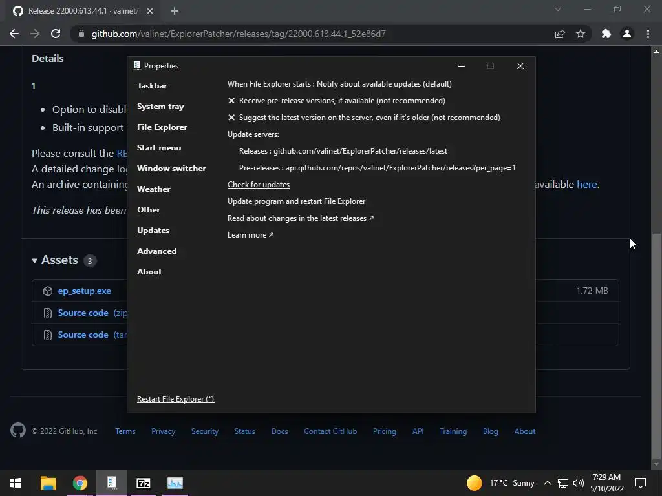Select the Updates section
Screen dimensions: 662x496
tap(153, 231)
